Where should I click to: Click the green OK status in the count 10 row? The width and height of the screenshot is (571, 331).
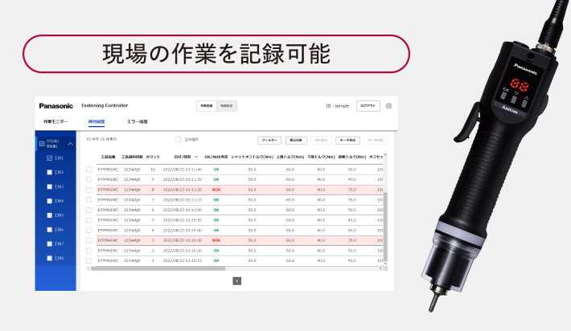tap(216, 170)
